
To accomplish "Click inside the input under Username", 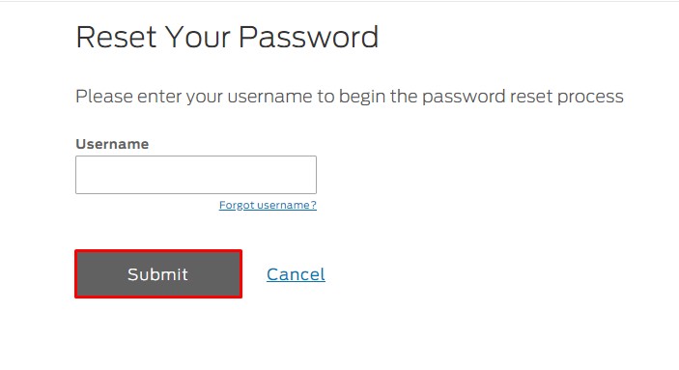I will (x=196, y=175).
